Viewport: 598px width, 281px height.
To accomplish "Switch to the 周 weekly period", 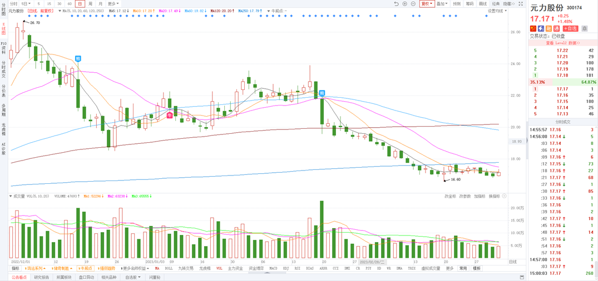I will click(90, 4).
